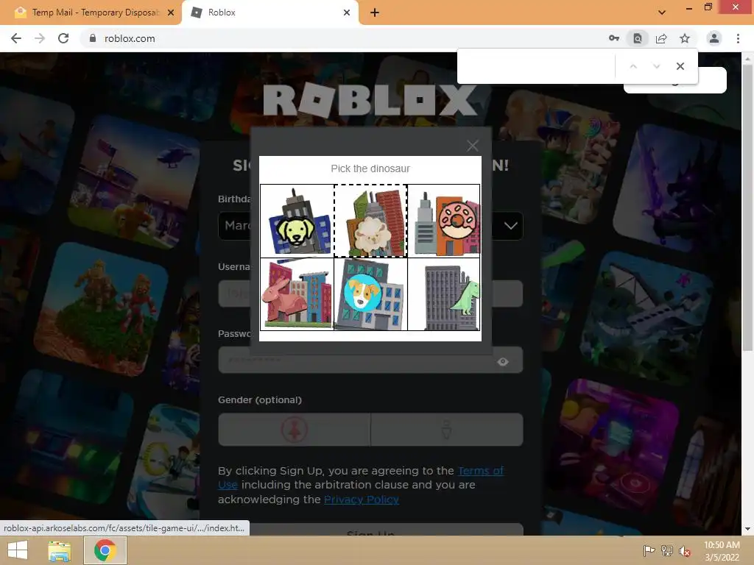Pick the brown-and-white dog captcha tile
This screenshot has height=565, width=754.
point(370,294)
